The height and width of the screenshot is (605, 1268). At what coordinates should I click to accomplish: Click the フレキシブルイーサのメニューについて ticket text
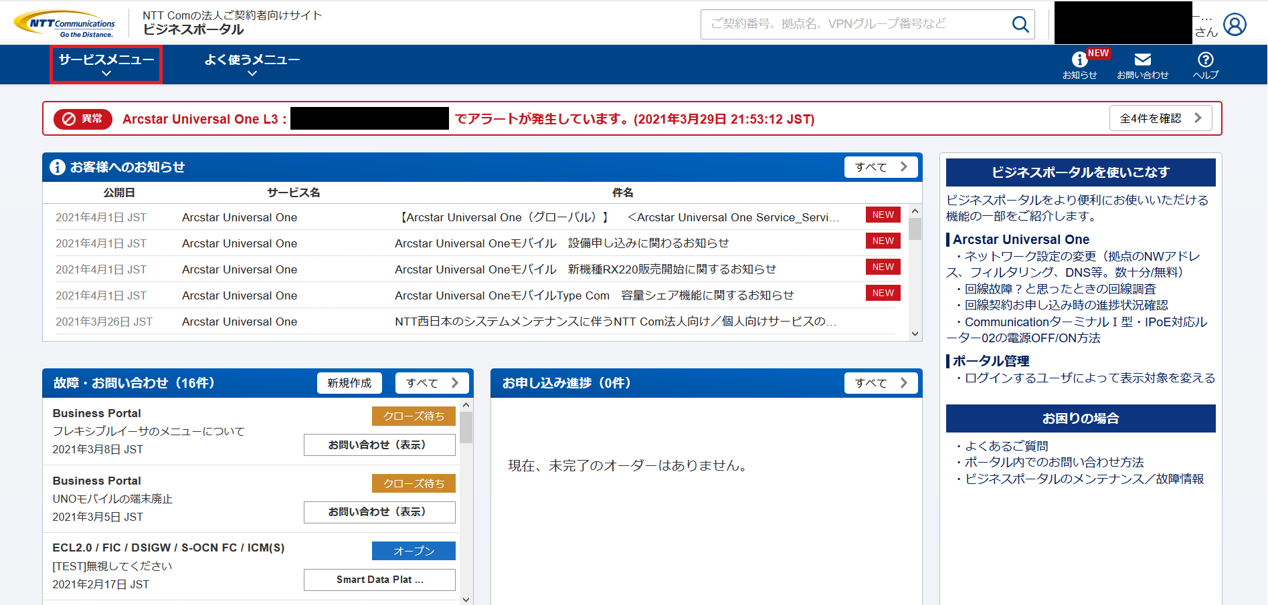point(149,432)
